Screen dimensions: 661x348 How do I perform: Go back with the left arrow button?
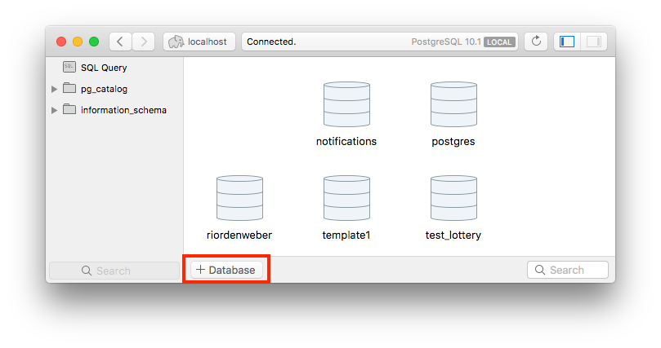120,42
